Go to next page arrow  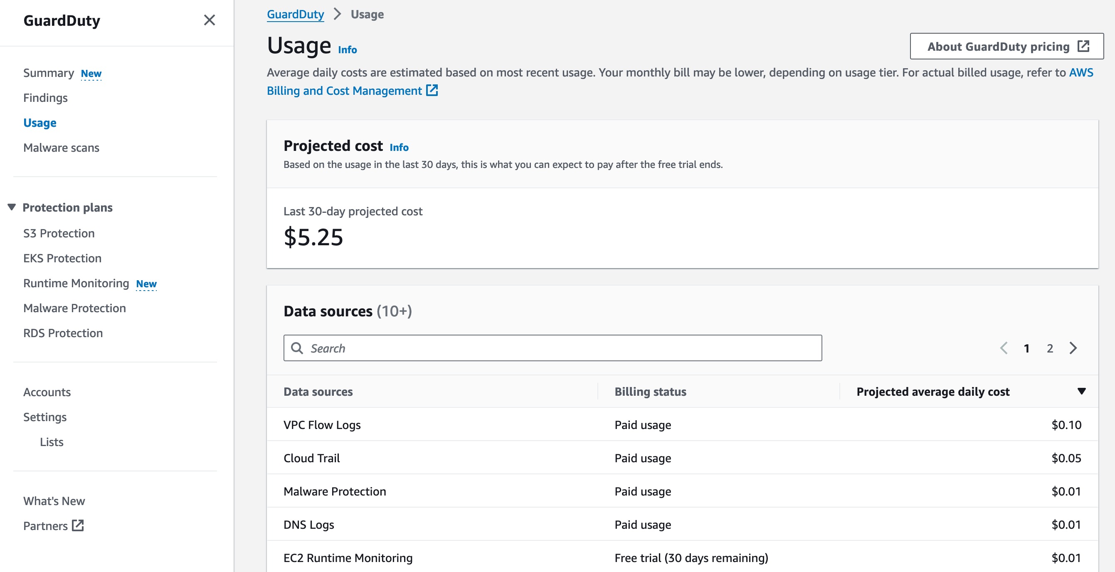(1073, 348)
